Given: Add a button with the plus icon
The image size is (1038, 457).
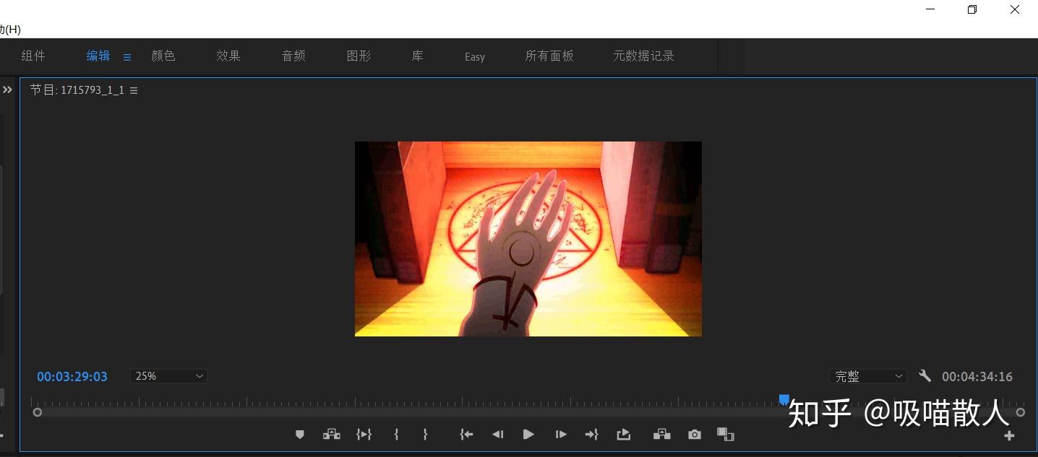Looking at the screenshot, I should click(x=1009, y=435).
